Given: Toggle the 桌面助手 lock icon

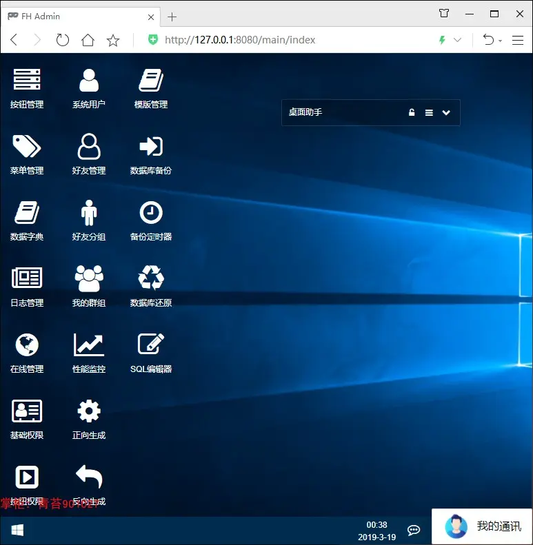Looking at the screenshot, I should 412,112.
